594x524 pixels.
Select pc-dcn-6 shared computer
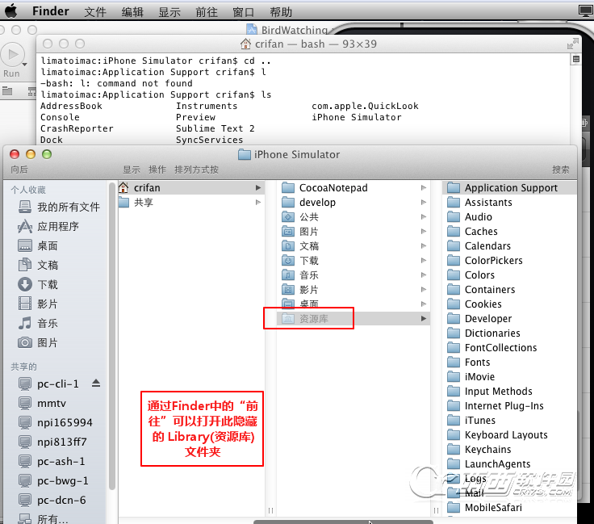(52, 500)
